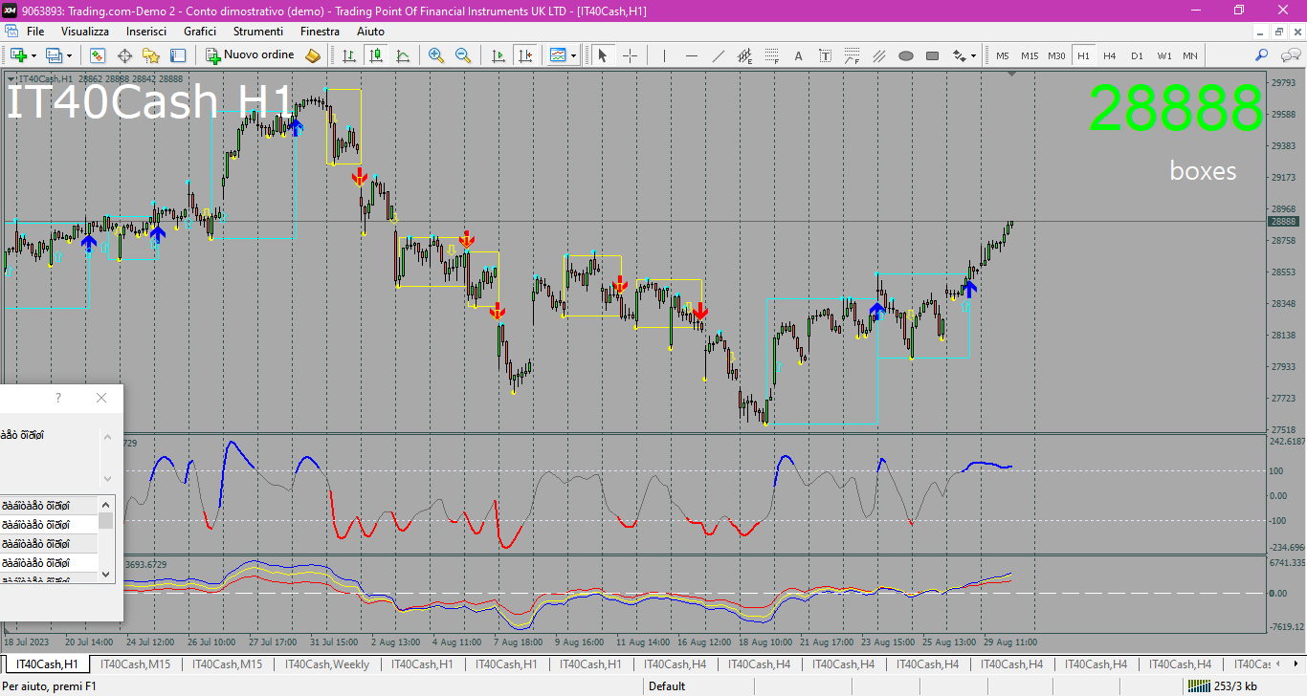Select the text label T tool
1307x696 pixels.
826,55
